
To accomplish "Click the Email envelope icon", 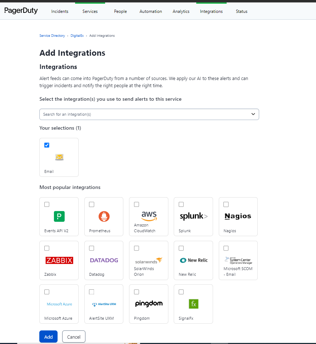I will click(x=59, y=157).
